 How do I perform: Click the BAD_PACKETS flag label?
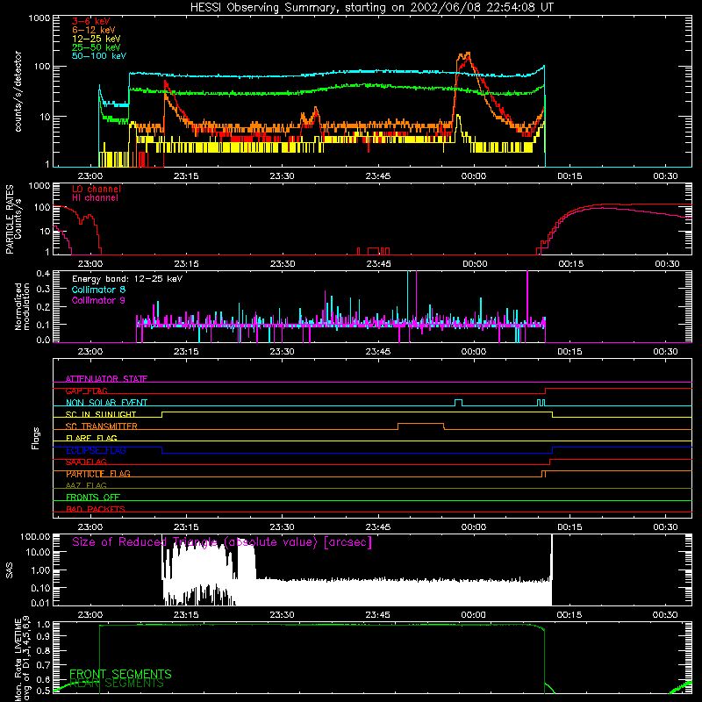coord(96,509)
